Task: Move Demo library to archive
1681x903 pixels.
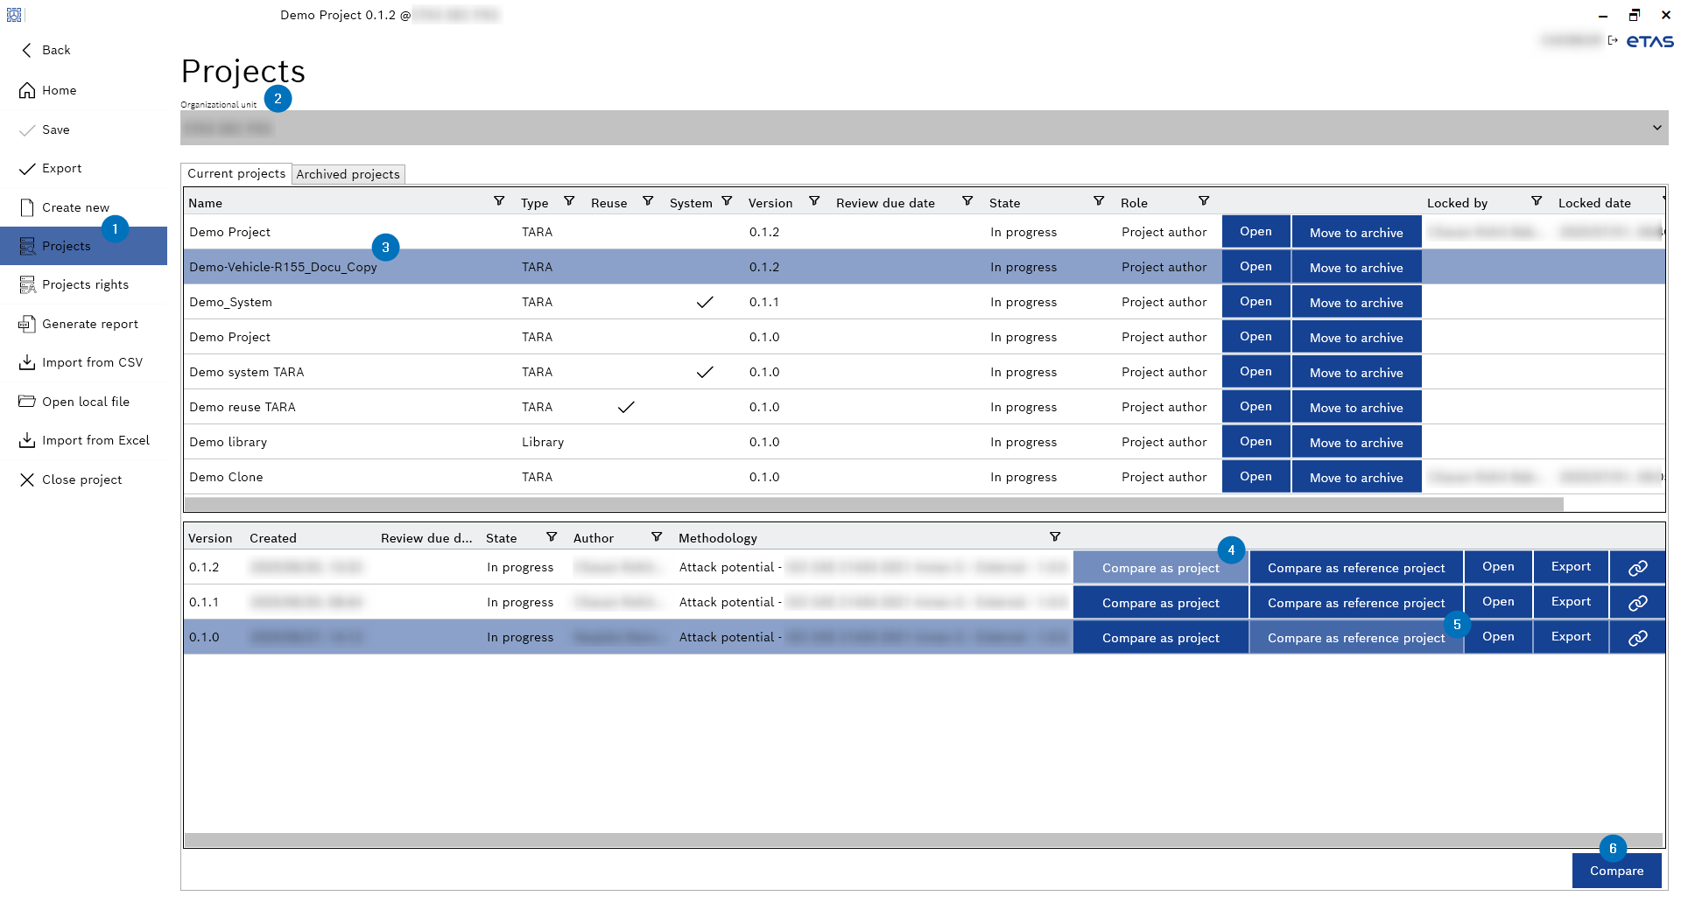Action: [1355, 443]
